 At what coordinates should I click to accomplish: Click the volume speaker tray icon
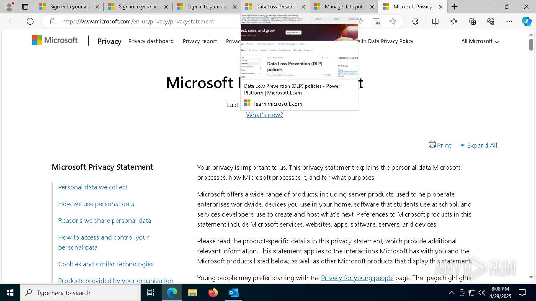(x=482, y=293)
